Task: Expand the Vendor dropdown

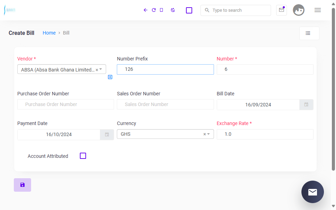Action: point(101,69)
